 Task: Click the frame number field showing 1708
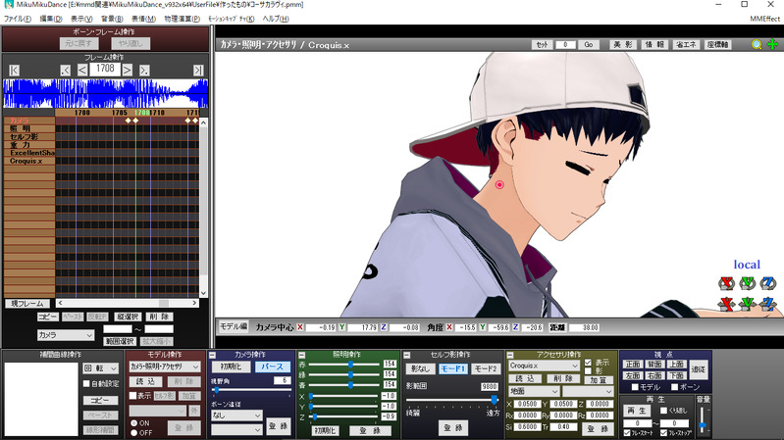(105, 69)
